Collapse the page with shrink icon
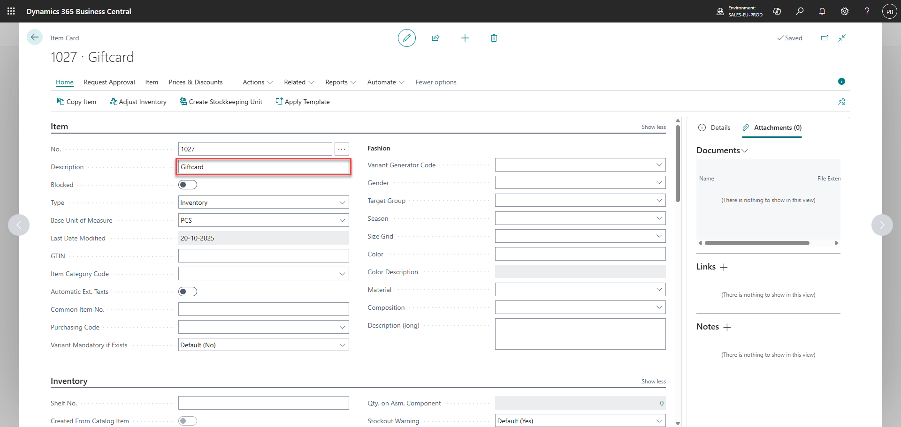This screenshot has height=427, width=901. click(x=842, y=38)
